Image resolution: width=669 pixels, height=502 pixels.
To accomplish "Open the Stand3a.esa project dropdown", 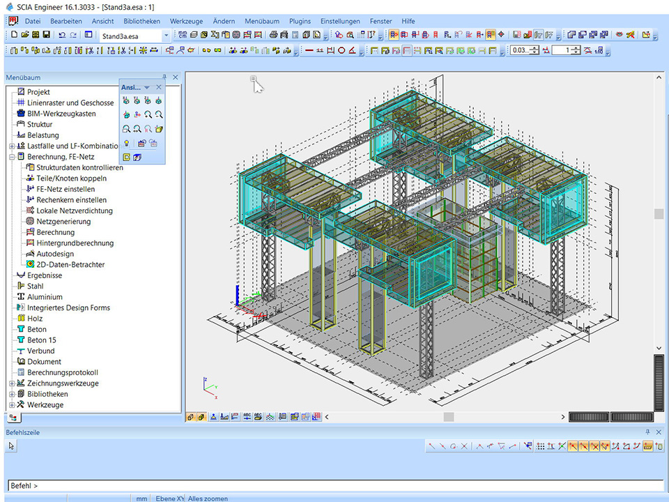I will pyautogui.click(x=166, y=36).
